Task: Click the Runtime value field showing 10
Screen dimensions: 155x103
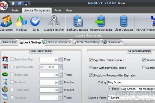Action: (49, 83)
